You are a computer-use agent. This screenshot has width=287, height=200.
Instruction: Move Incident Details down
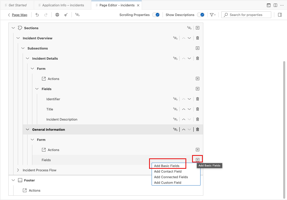point(189,58)
